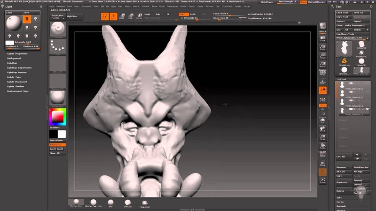The width and height of the screenshot is (376, 211).
Task: Expand the Lights Properties section
Action: 17,53
